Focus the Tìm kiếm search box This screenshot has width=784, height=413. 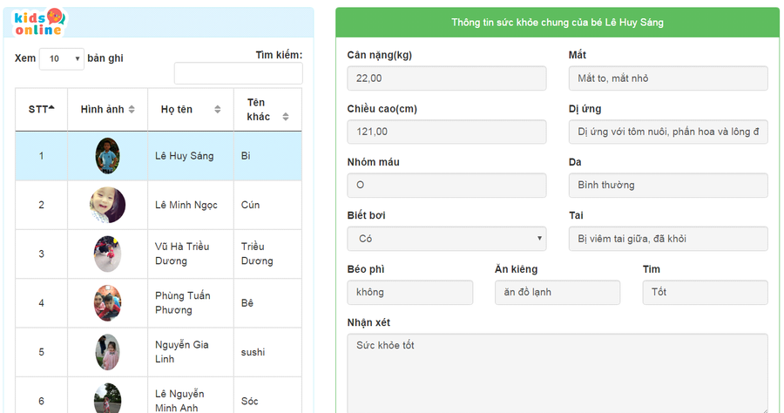238,73
